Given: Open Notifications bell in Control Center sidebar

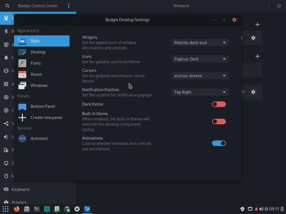Looking at the screenshot, I should pos(6,58).
